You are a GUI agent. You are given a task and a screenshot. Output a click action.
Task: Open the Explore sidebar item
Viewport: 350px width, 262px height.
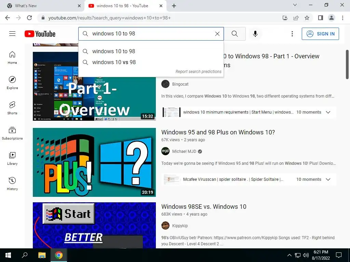click(x=12, y=83)
